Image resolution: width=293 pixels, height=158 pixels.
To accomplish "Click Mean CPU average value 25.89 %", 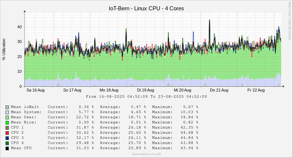I will click(137, 148).
